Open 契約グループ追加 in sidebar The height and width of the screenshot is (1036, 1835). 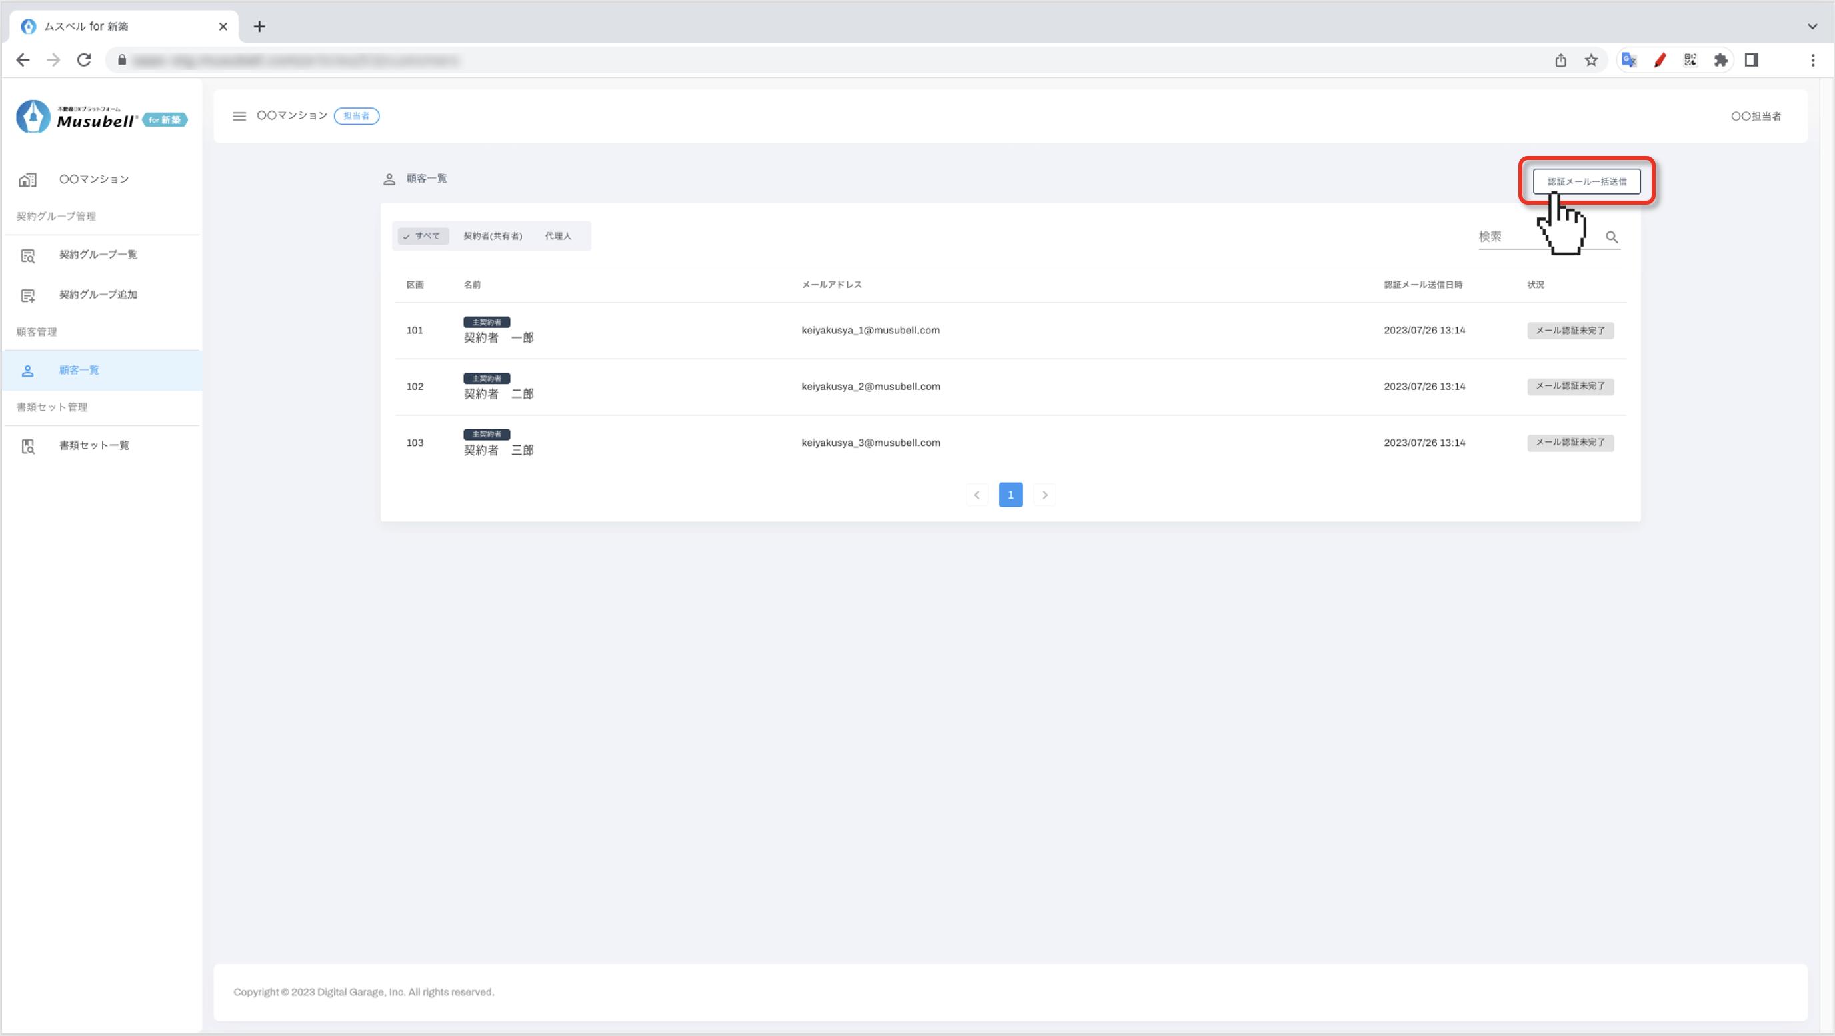tap(97, 295)
